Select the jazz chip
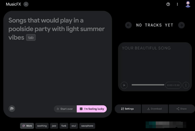The image size is (195, 131). click(54, 126)
